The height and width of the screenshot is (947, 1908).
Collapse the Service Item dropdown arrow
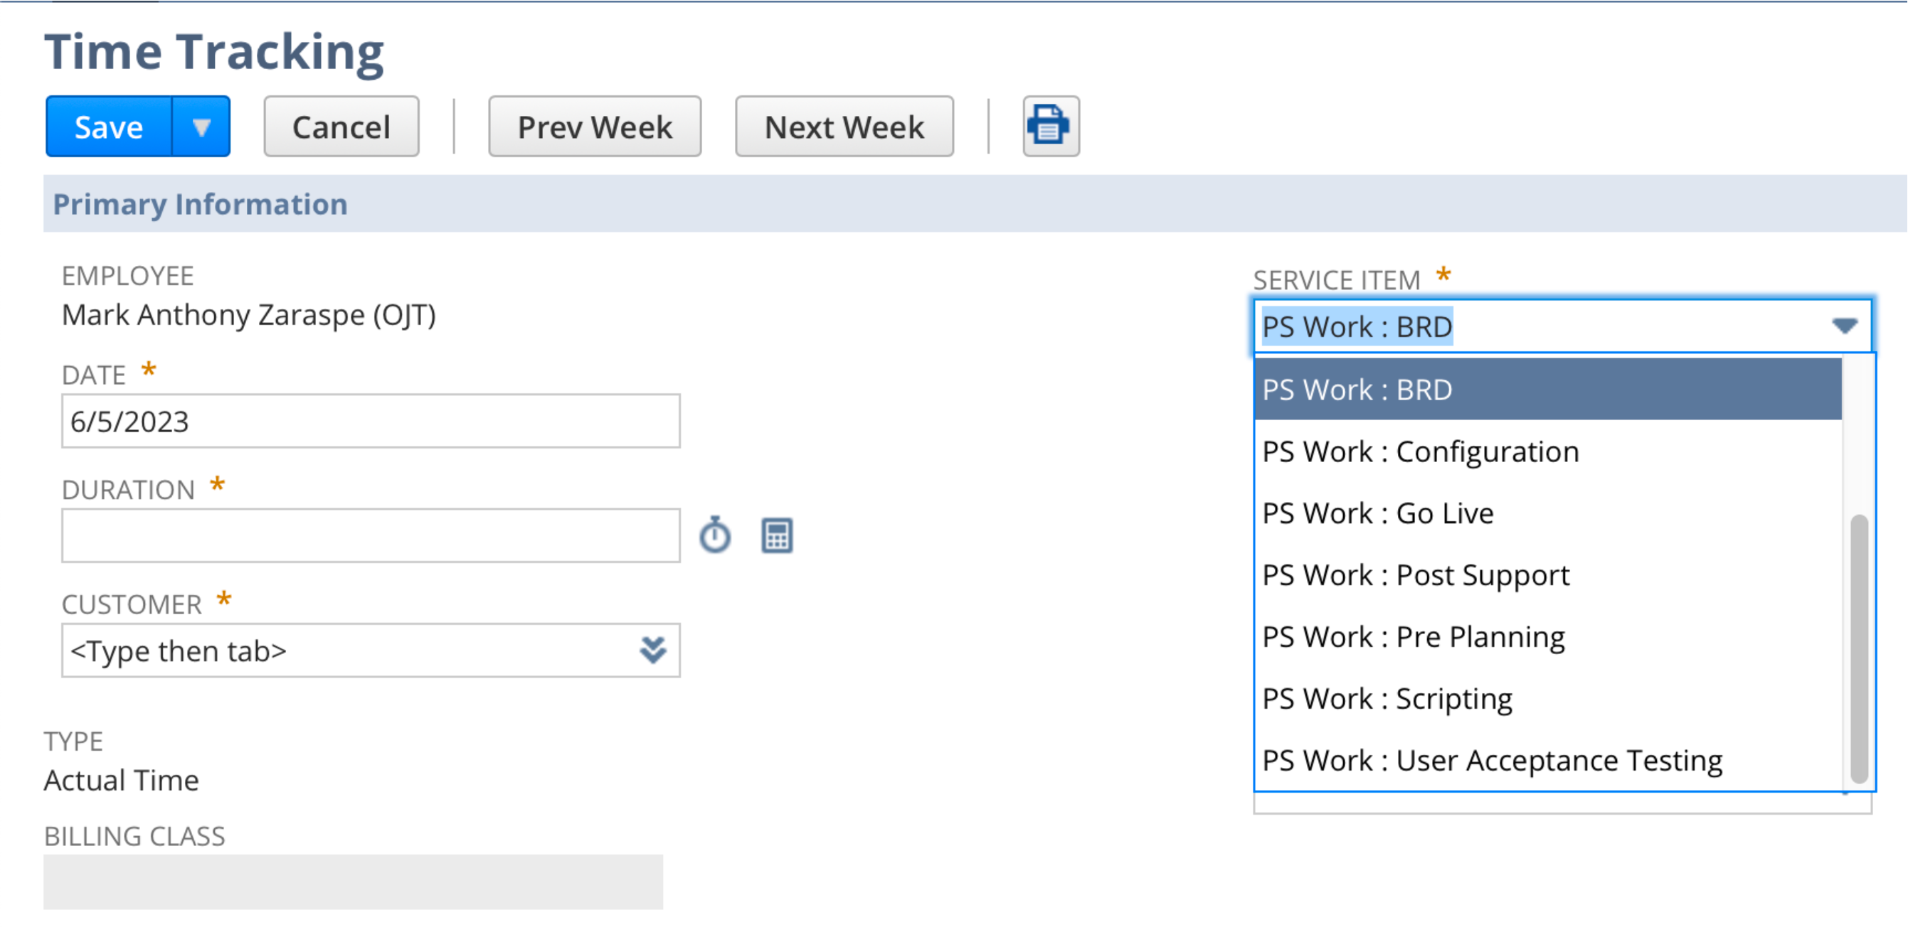pos(1844,326)
